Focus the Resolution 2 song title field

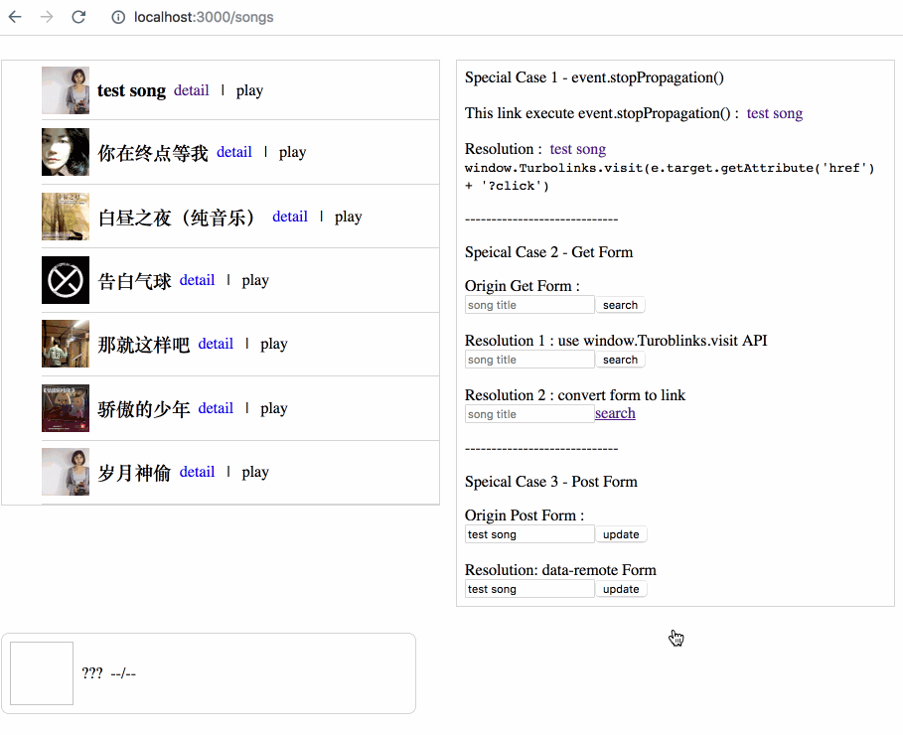pos(529,414)
